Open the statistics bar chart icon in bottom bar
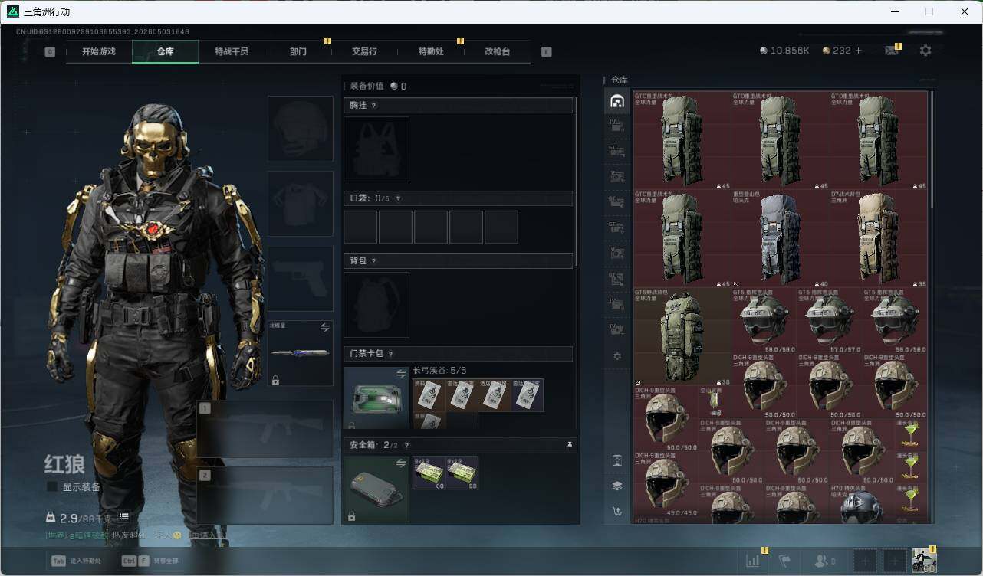Viewport: 983px width, 576px height. [753, 561]
